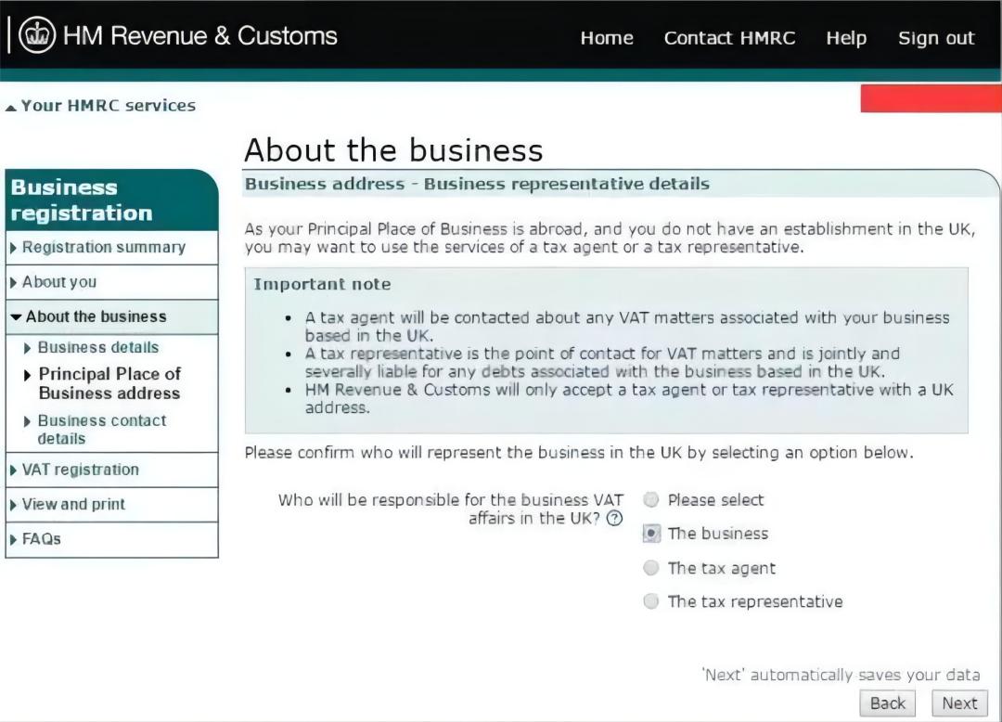Select the 'Please select' radio option
Screen dimensions: 1002x722
(x=651, y=500)
